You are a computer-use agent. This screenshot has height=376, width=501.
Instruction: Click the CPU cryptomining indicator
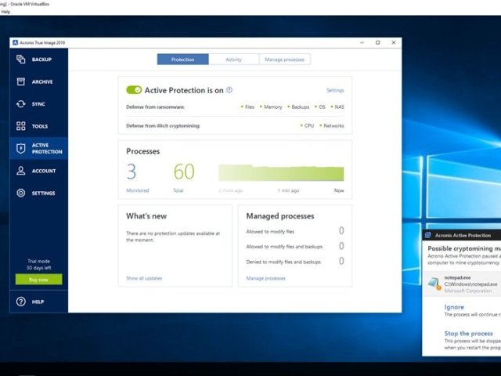point(308,125)
